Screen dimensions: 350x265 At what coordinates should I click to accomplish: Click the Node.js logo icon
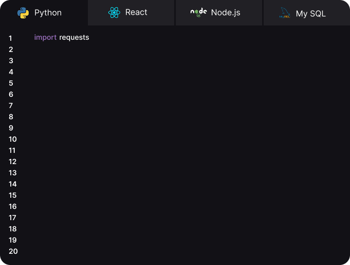click(x=198, y=12)
